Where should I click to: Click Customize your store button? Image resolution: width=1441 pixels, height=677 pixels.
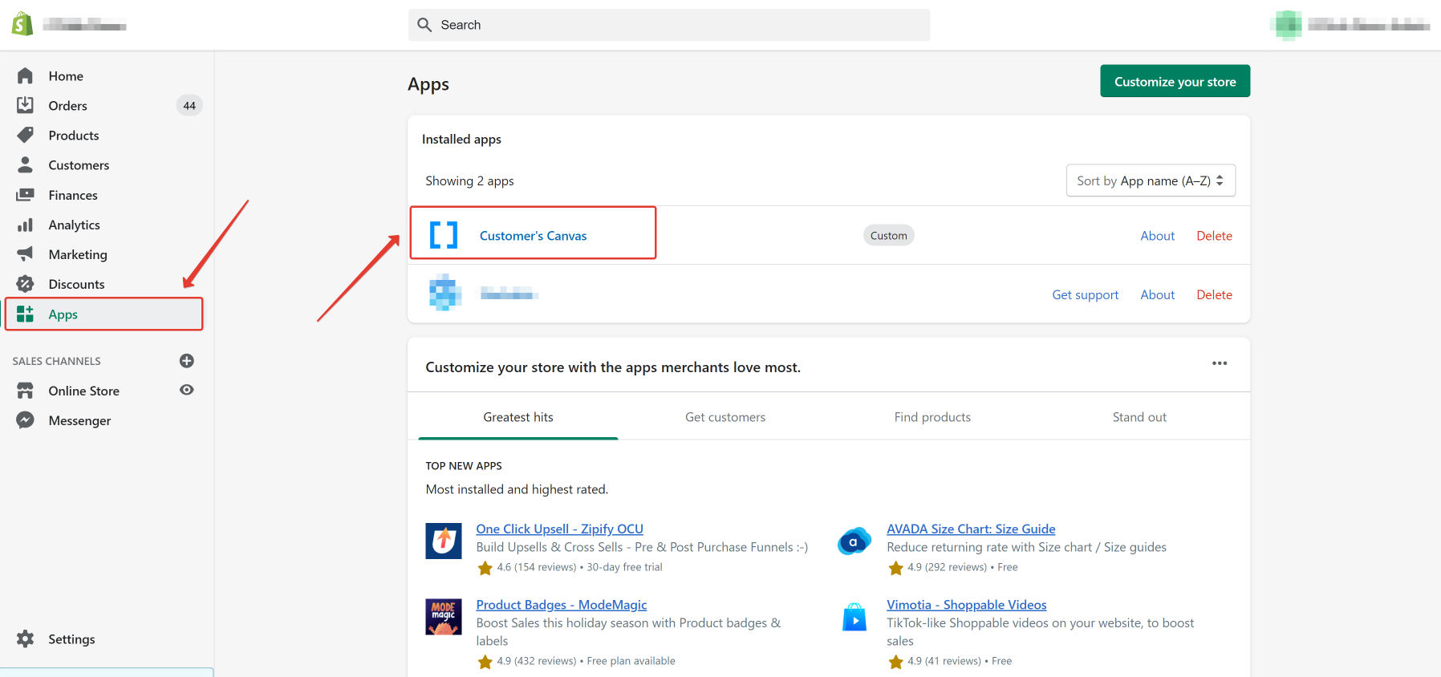[1175, 81]
